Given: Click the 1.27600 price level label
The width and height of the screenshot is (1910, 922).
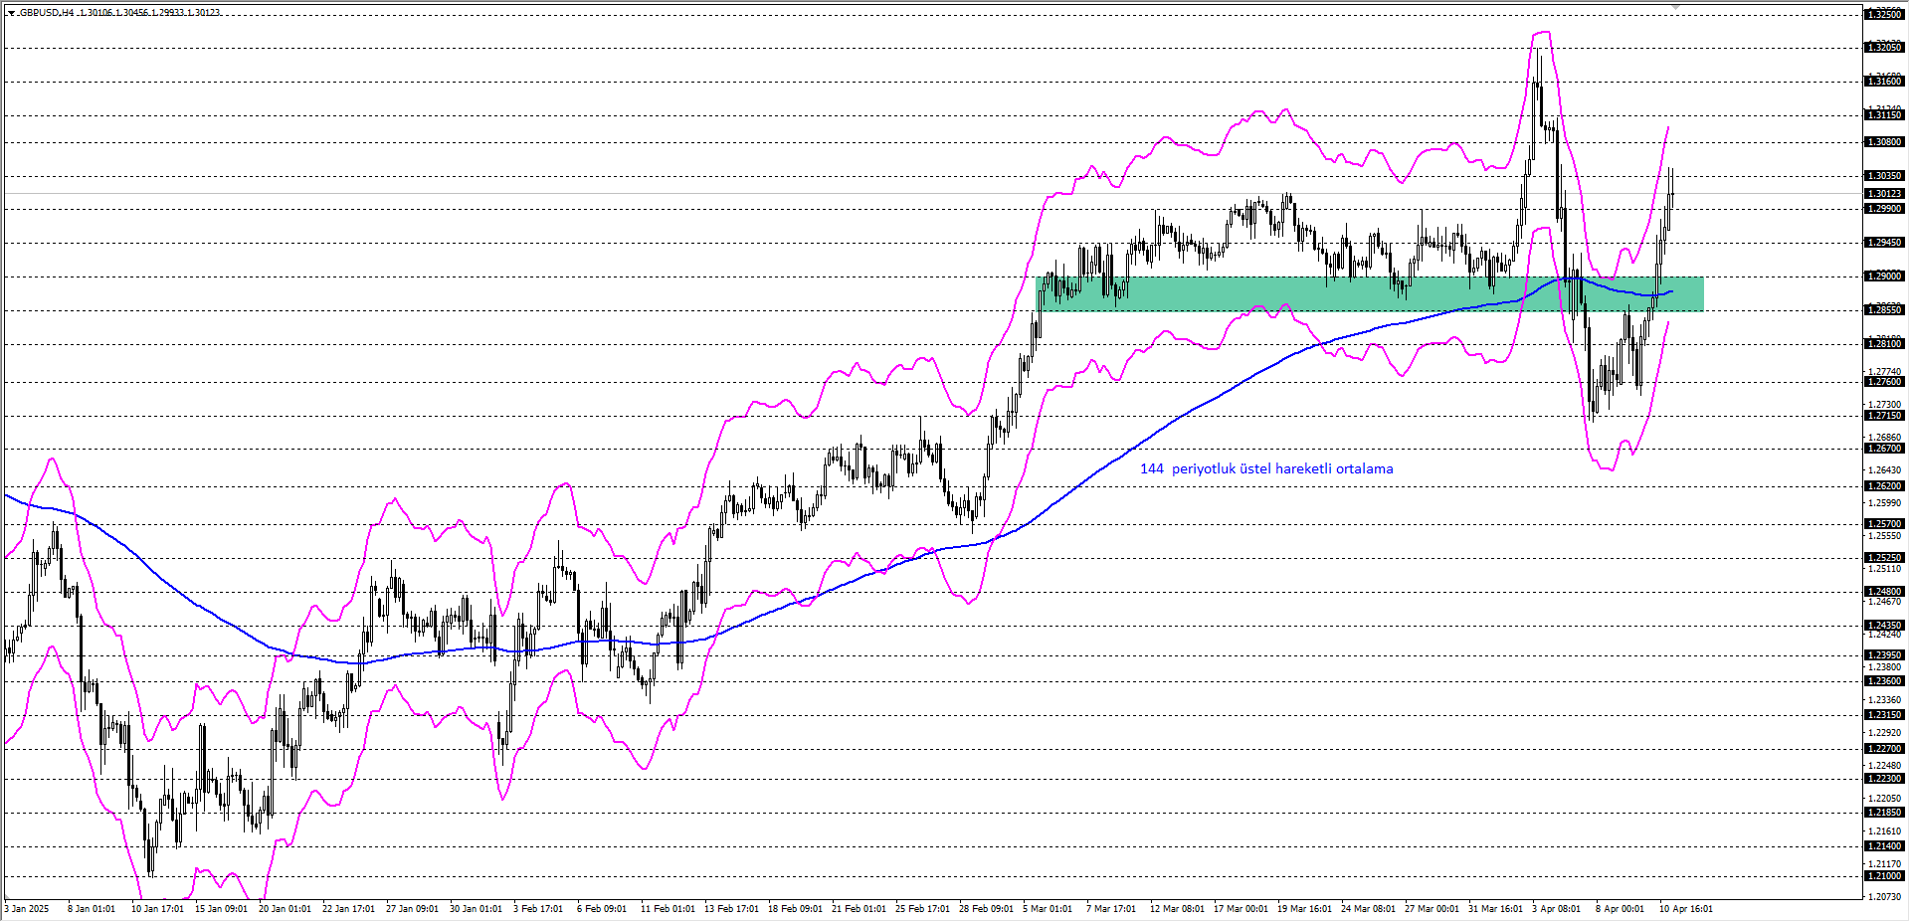Looking at the screenshot, I should click(x=1884, y=382).
